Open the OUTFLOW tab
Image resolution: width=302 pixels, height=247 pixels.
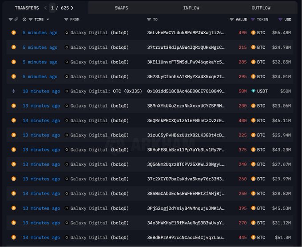[261, 8]
